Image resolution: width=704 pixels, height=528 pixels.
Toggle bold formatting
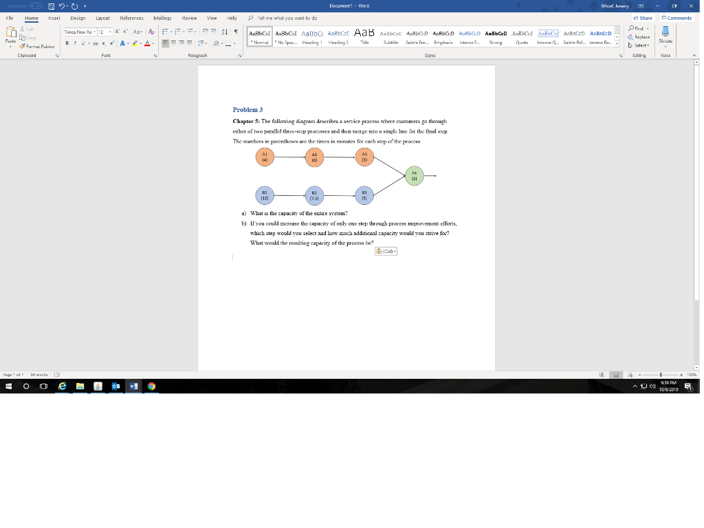tap(67, 43)
